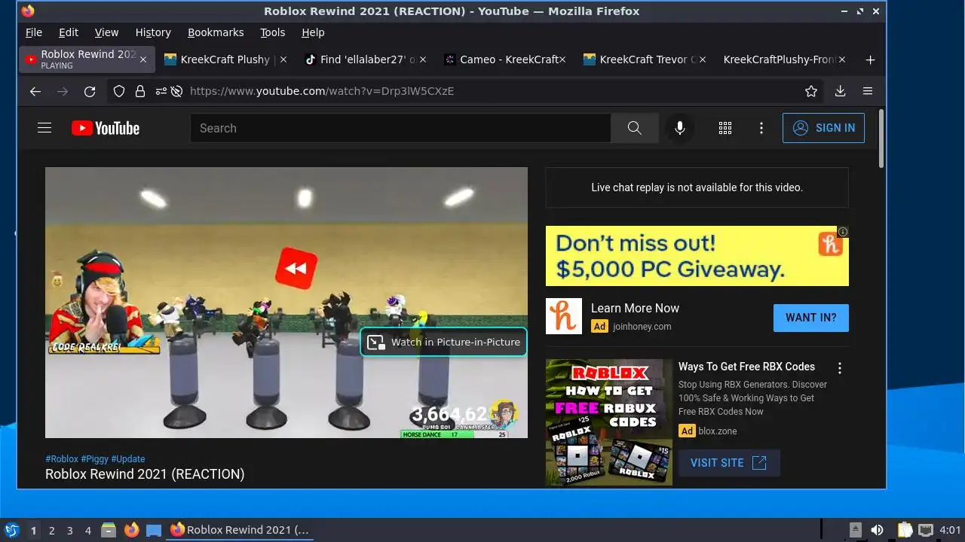Open the Firefox application hamburger menu
The width and height of the screenshot is (965, 542).
(868, 91)
